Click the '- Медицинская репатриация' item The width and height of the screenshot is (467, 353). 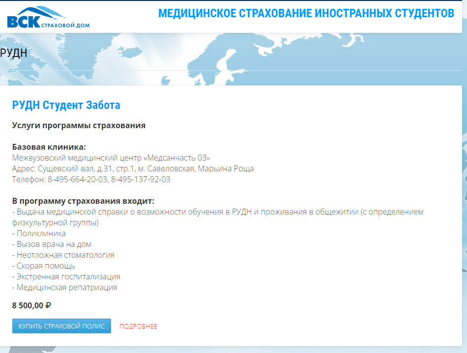tap(64, 288)
